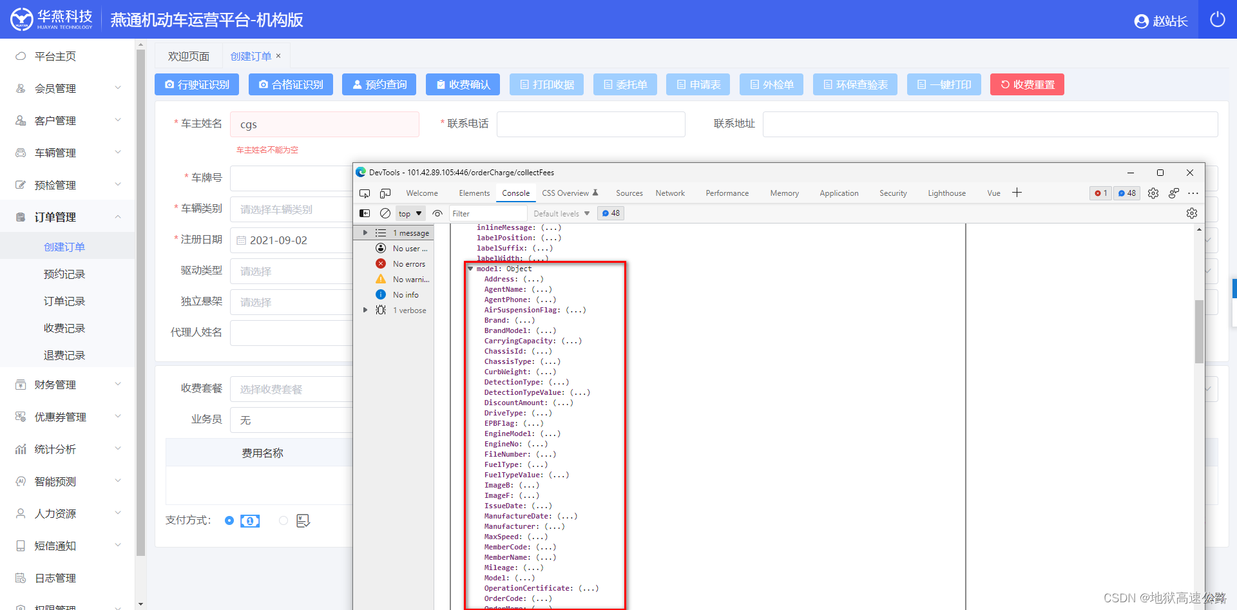Add DevTools tool via plus icon

(x=1017, y=193)
